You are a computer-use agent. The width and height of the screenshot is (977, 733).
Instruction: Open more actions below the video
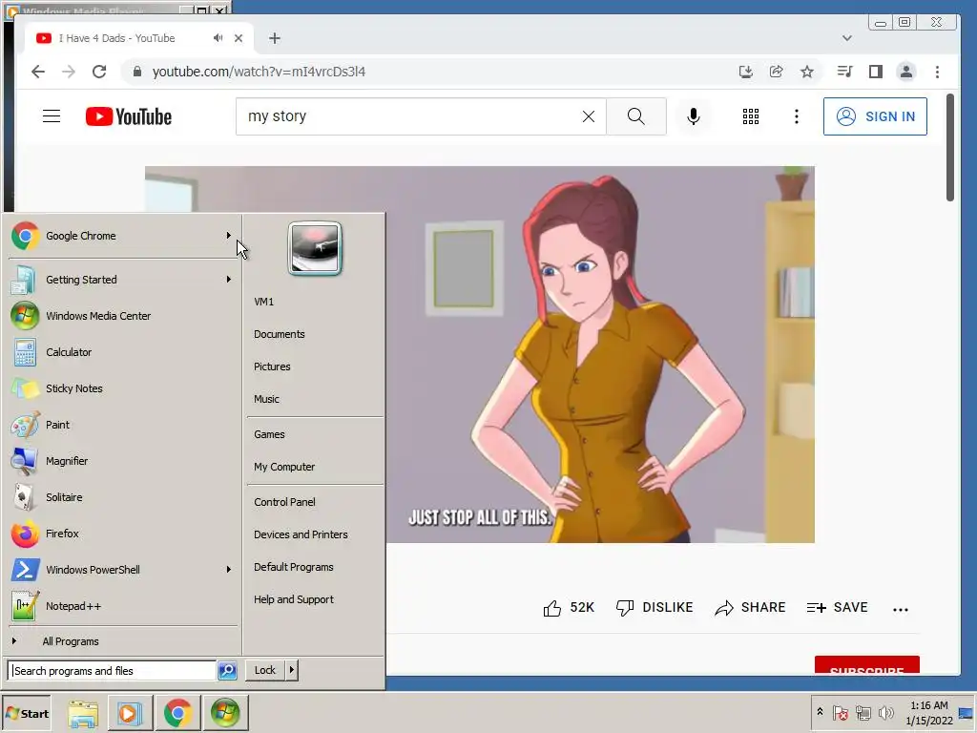click(x=901, y=610)
